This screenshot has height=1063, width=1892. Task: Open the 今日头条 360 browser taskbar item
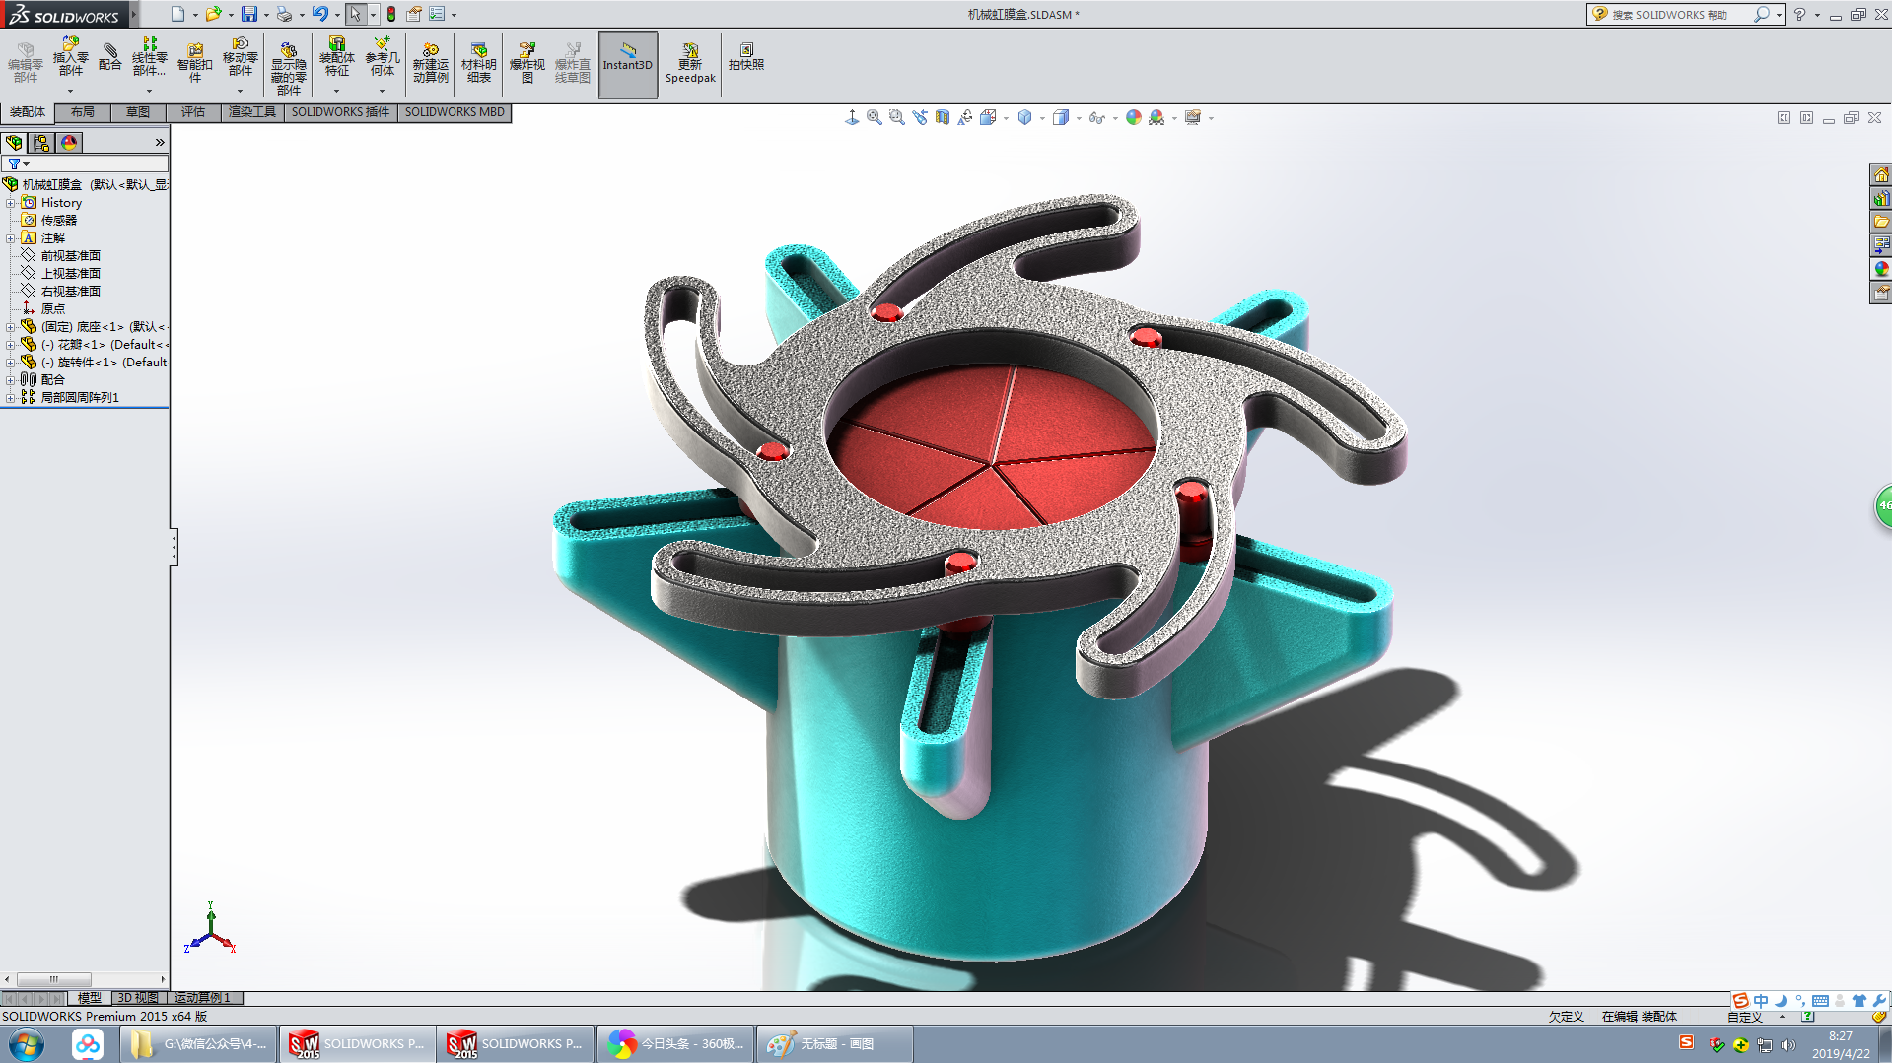[x=676, y=1044]
